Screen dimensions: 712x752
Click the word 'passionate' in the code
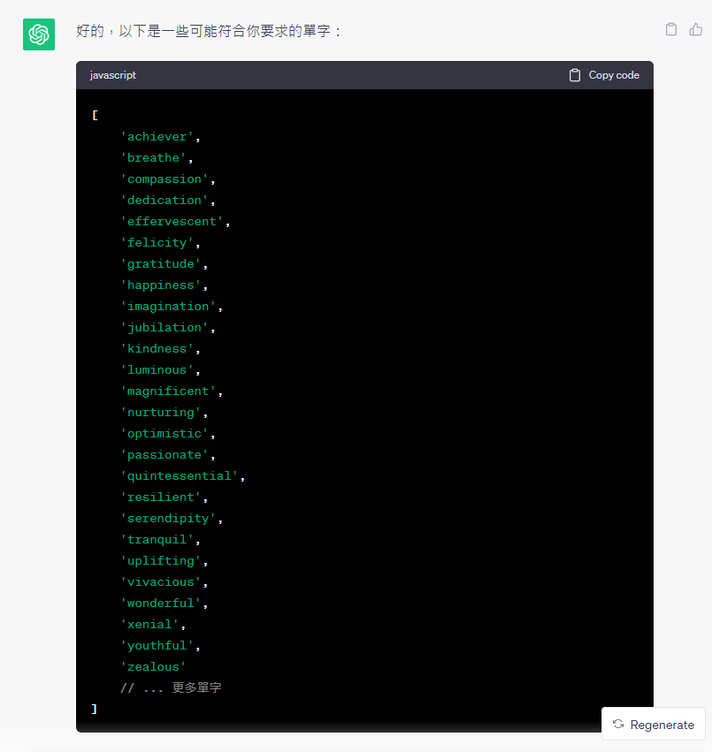(165, 455)
